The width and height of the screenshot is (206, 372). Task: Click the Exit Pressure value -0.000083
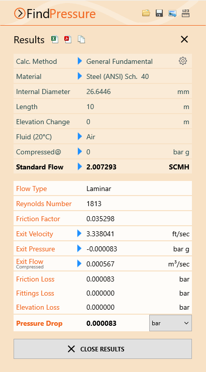coord(101,249)
